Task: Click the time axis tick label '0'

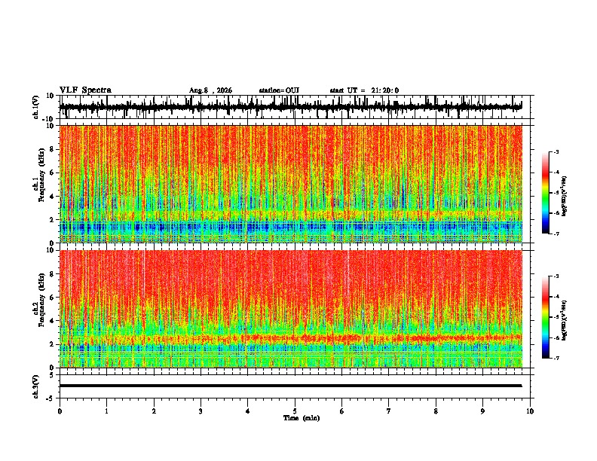Action: [x=60, y=411]
